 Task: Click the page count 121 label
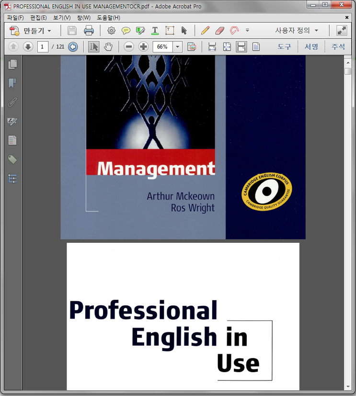pos(60,47)
